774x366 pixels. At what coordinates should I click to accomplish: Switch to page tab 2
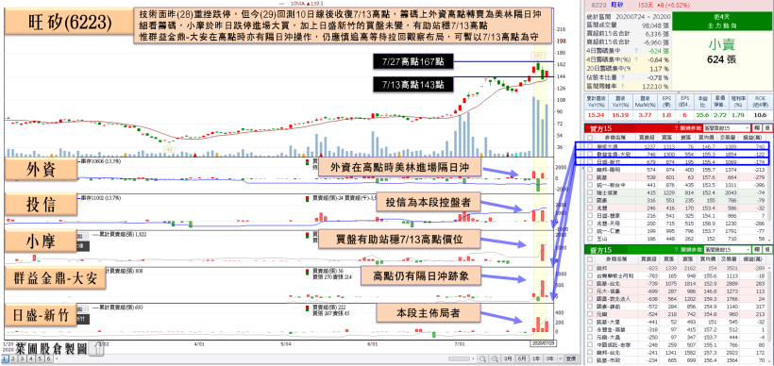click(x=13, y=359)
